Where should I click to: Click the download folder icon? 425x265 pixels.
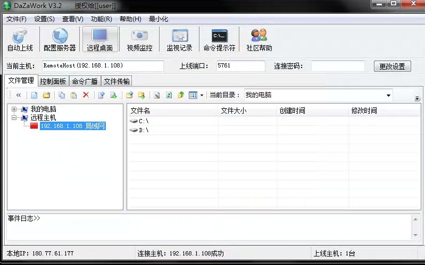click(x=141, y=95)
